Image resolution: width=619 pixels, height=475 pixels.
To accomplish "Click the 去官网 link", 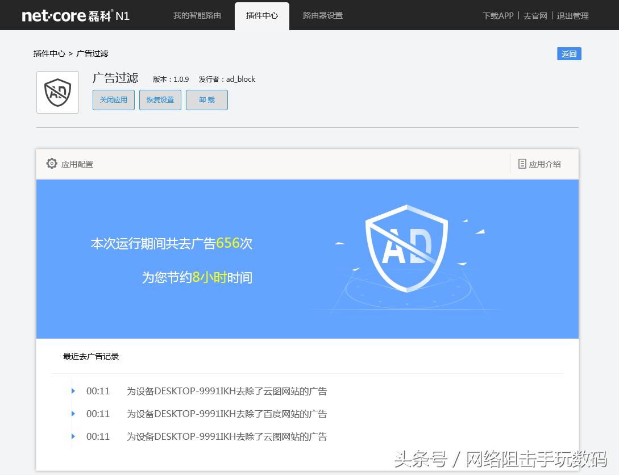I will click(535, 15).
